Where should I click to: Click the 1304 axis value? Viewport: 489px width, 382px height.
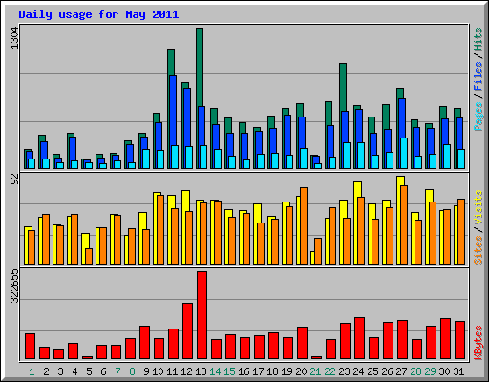click(x=14, y=38)
